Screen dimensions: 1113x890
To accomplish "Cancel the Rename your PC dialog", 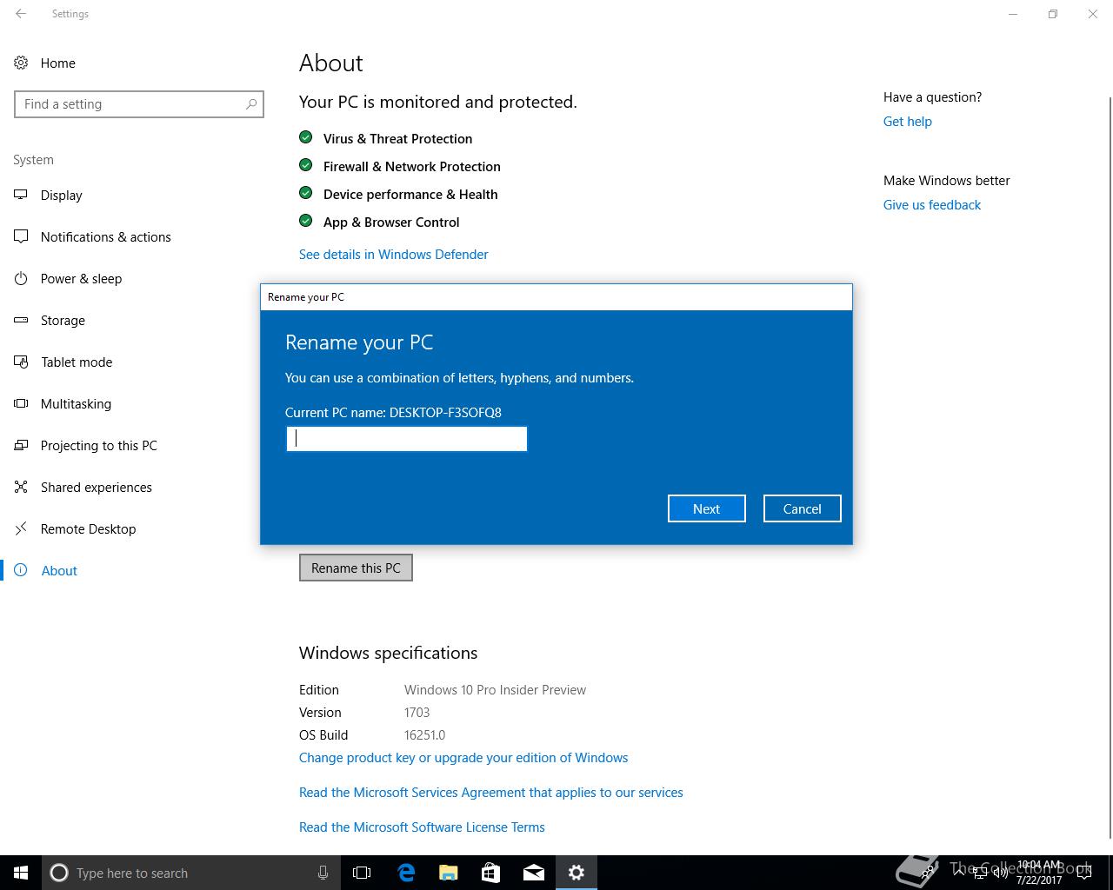I will coord(803,508).
